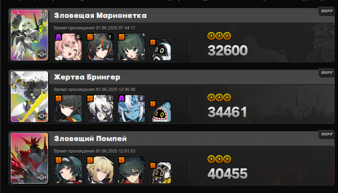Select the green-haired S-rank agent in first team

[131, 47]
